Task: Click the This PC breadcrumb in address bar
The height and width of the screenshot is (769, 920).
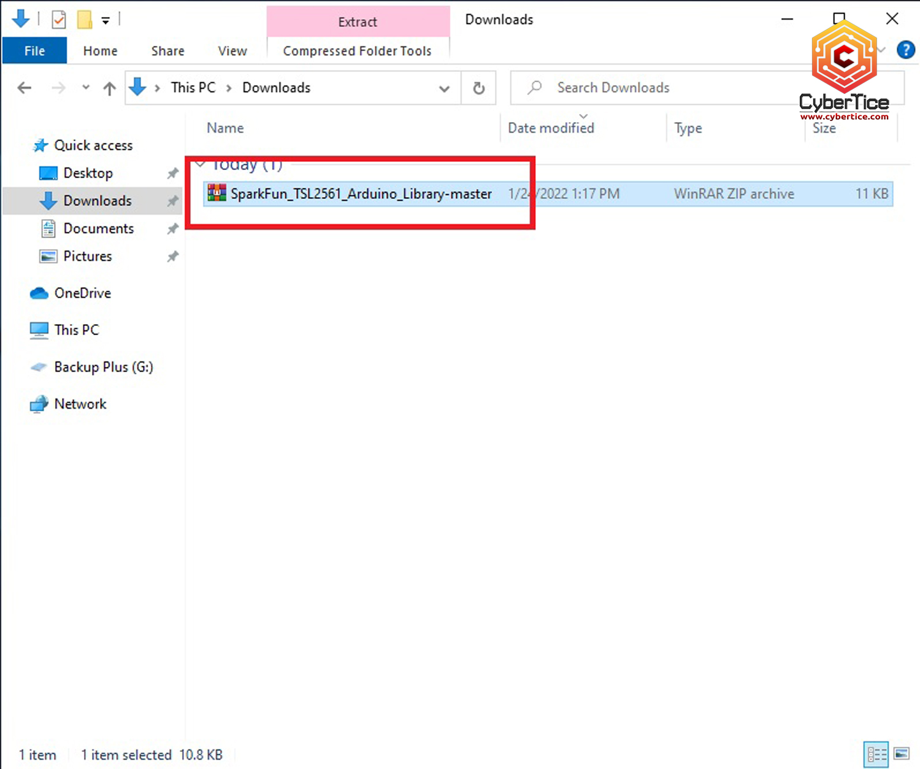Action: click(193, 88)
